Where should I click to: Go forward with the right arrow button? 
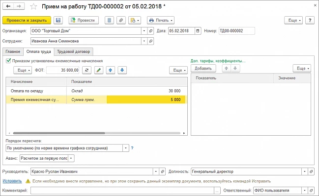point(19,6)
